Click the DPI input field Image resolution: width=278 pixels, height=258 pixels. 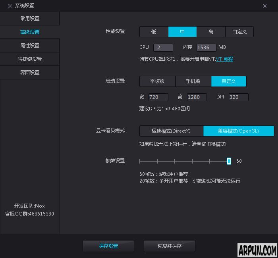238,97
